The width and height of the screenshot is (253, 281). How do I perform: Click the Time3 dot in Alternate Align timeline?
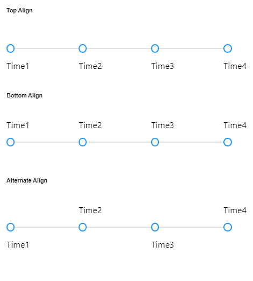point(155,227)
